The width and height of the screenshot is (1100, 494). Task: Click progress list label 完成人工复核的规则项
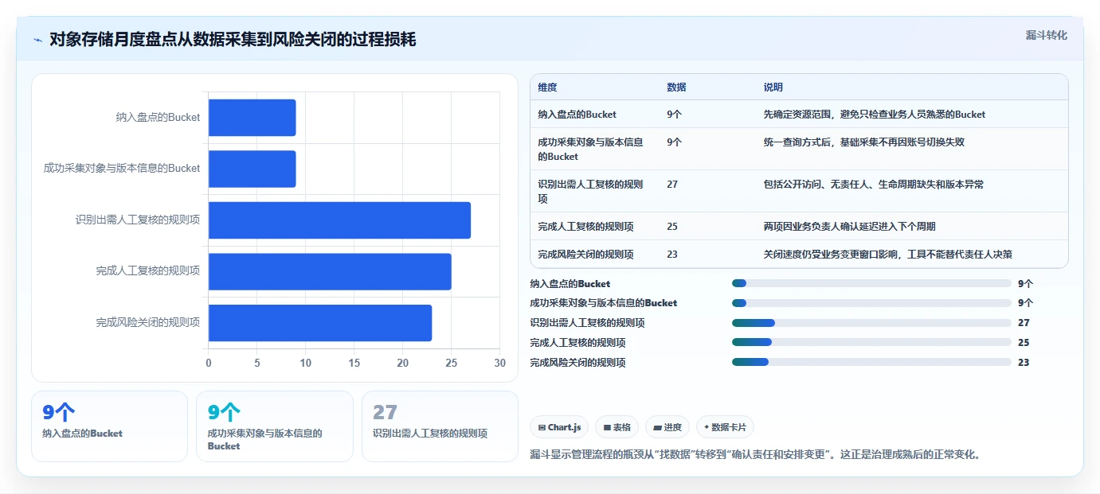[577, 343]
